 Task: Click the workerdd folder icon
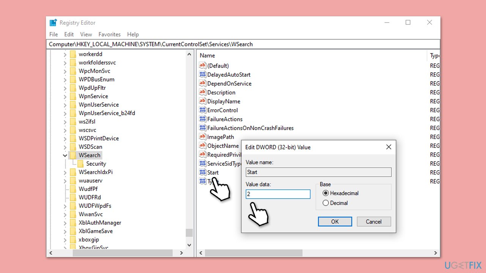[73, 54]
